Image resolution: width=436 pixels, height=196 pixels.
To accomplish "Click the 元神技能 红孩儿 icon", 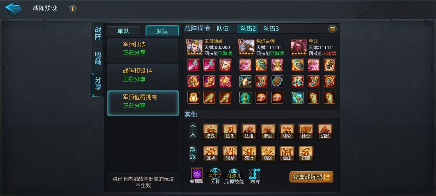I will (234, 174).
